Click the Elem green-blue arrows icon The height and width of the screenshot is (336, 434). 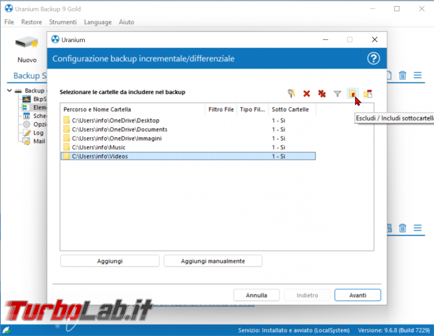point(25,107)
